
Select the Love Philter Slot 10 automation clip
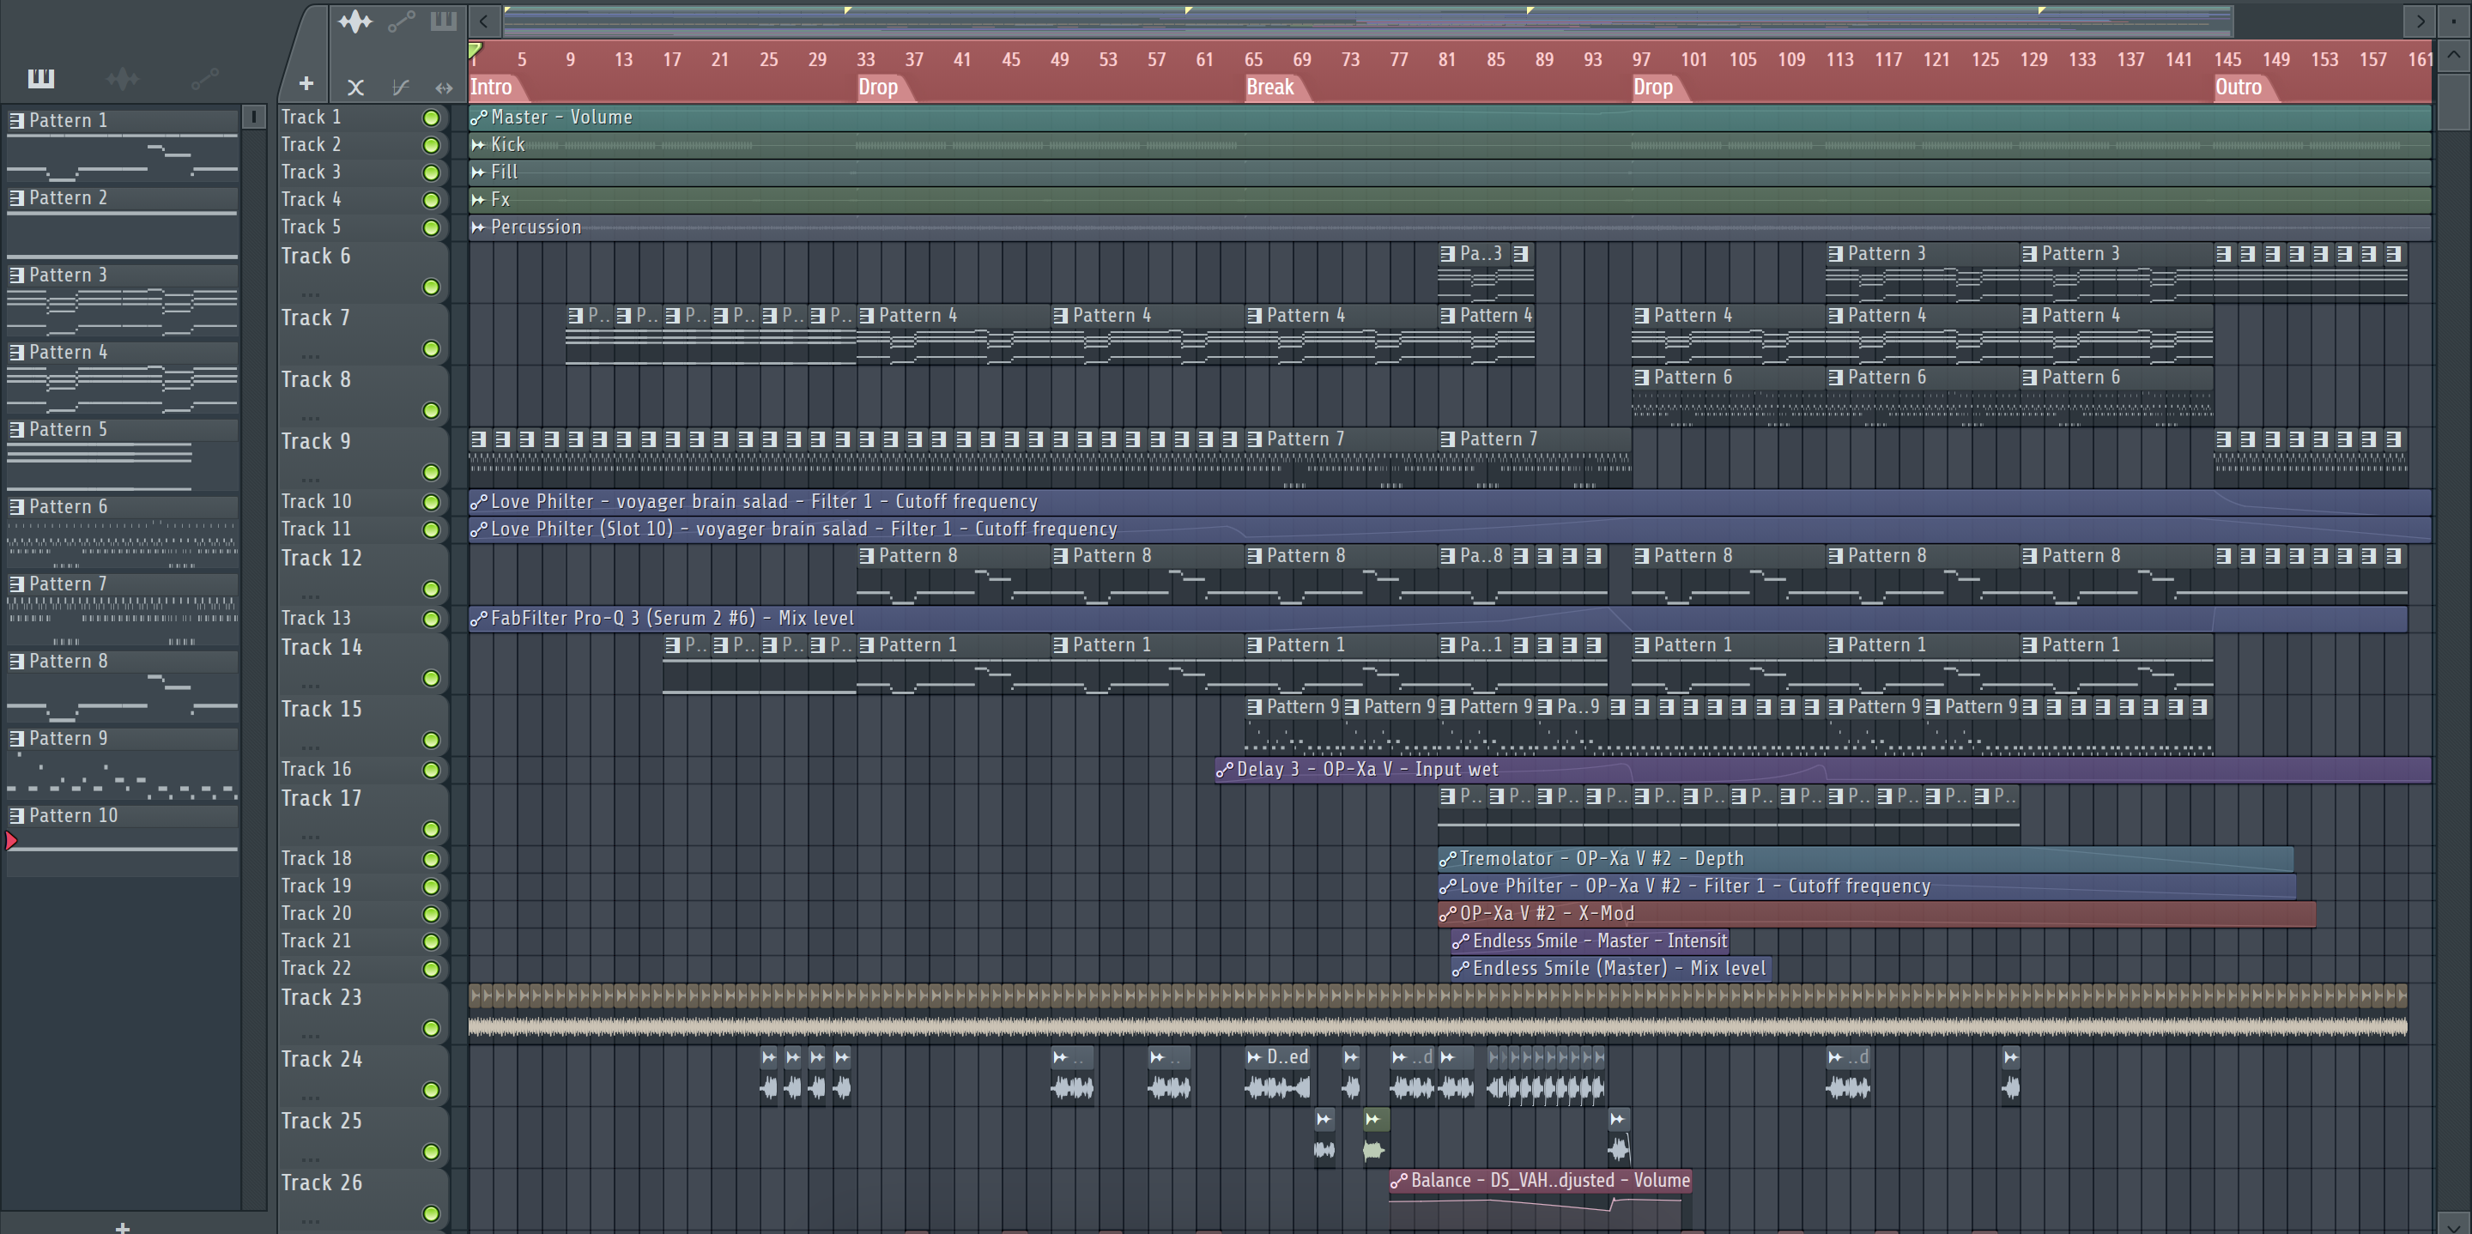click(x=1449, y=529)
